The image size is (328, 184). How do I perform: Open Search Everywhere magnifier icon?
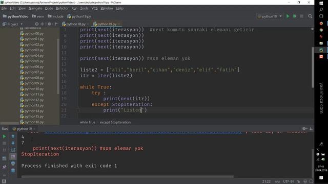tap(310, 16)
